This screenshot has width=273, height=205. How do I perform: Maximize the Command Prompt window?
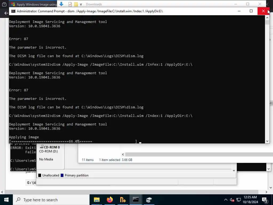pos(251,11)
